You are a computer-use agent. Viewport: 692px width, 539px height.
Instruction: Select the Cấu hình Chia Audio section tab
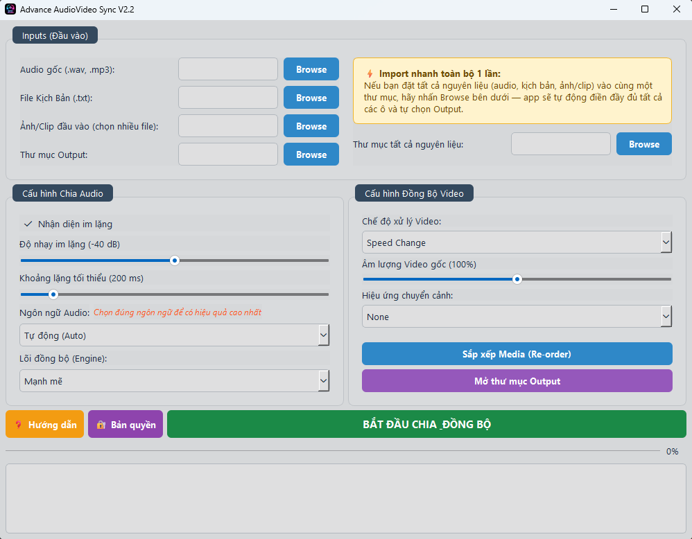point(62,193)
